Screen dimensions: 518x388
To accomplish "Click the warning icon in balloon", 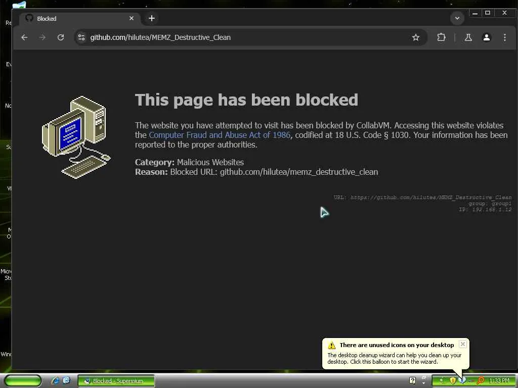I will (332, 345).
